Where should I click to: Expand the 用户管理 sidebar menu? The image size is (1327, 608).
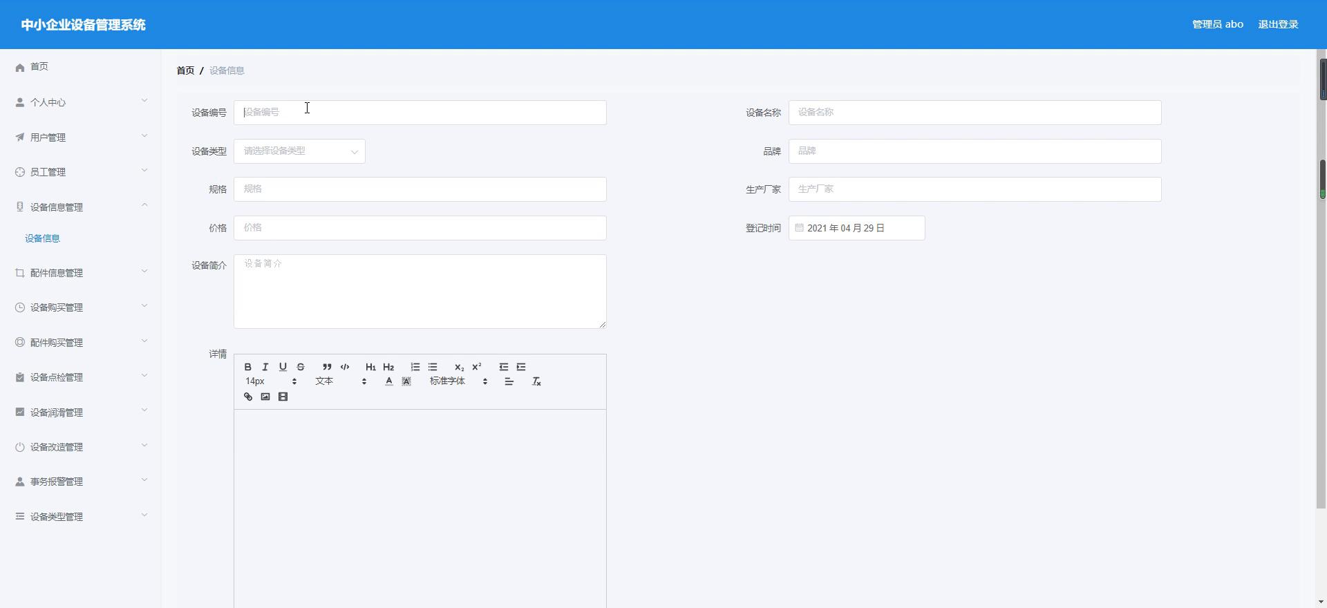tap(80, 137)
